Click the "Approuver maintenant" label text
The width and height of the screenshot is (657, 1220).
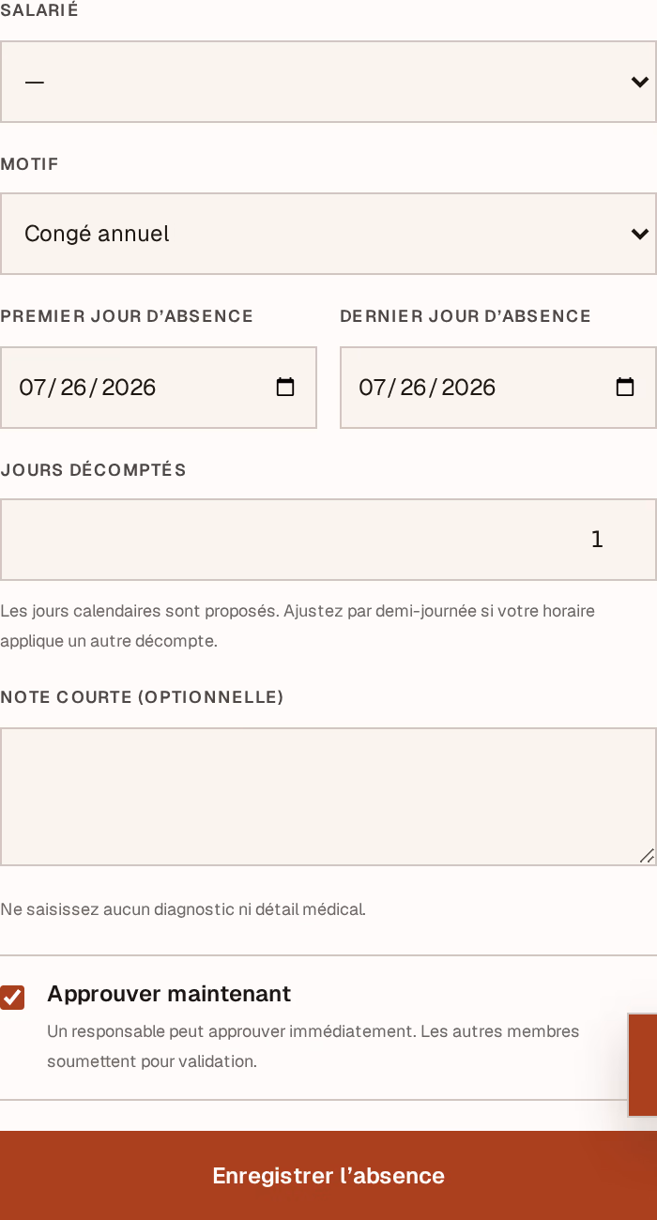tap(169, 994)
